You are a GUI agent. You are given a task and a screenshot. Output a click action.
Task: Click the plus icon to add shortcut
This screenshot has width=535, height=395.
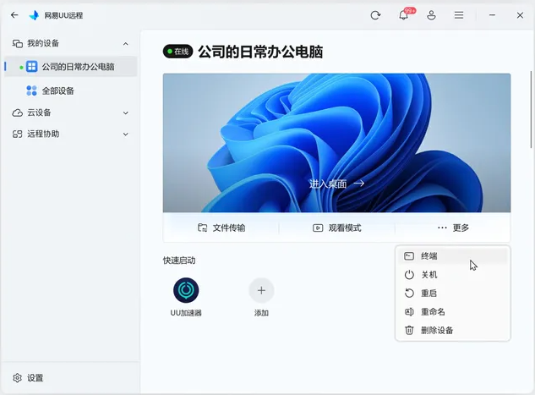[x=261, y=290]
